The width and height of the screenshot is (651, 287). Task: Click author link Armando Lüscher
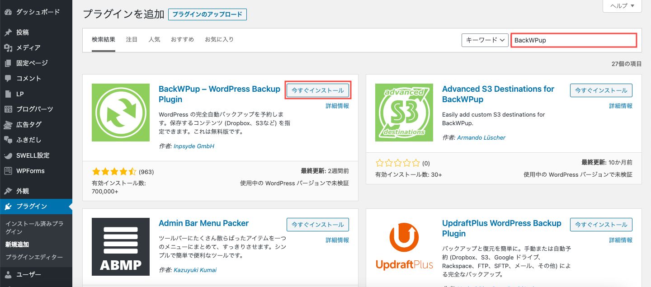[481, 137]
